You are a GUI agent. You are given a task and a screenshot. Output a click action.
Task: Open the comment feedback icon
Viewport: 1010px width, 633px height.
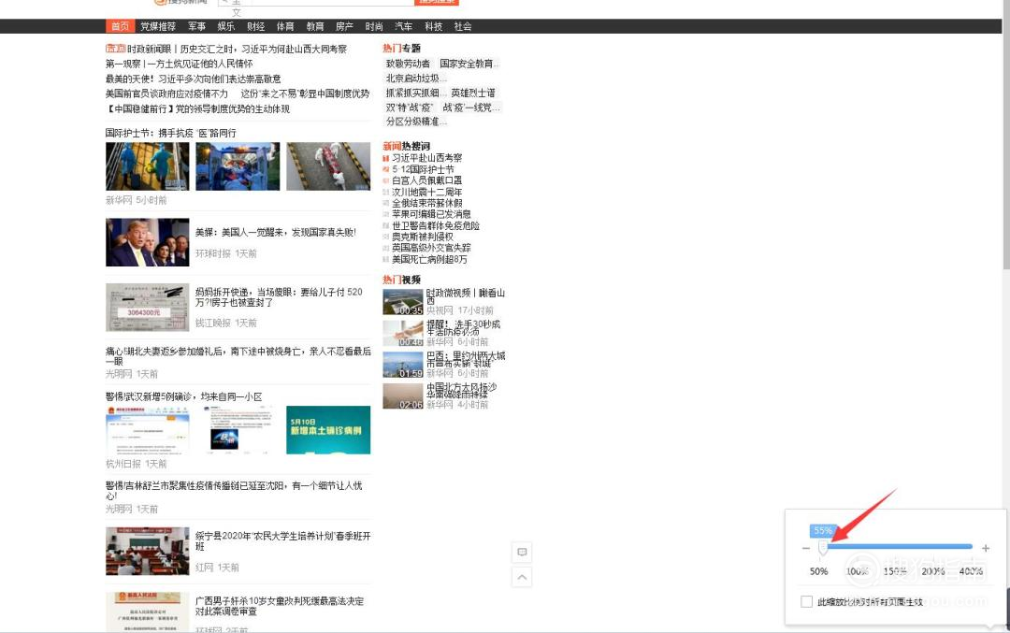click(522, 553)
